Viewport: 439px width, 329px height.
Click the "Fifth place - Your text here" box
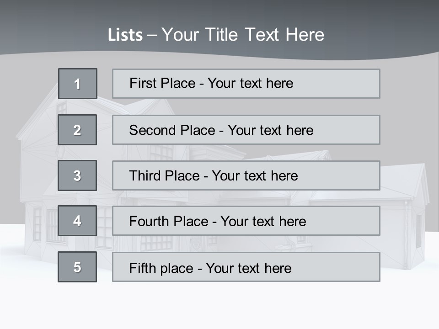tap(246, 267)
